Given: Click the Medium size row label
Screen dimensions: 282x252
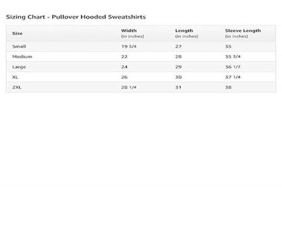Looking at the screenshot, I should point(22,56).
